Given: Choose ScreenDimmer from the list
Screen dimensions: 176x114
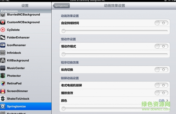Looking at the screenshot, I should coord(26,91).
